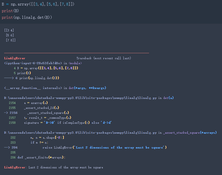Click output row '[7 8]]'

pos(11,40)
